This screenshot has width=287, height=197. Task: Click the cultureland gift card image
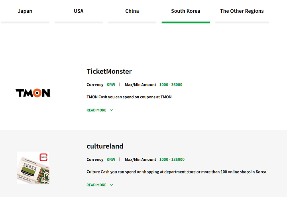click(33, 168)
